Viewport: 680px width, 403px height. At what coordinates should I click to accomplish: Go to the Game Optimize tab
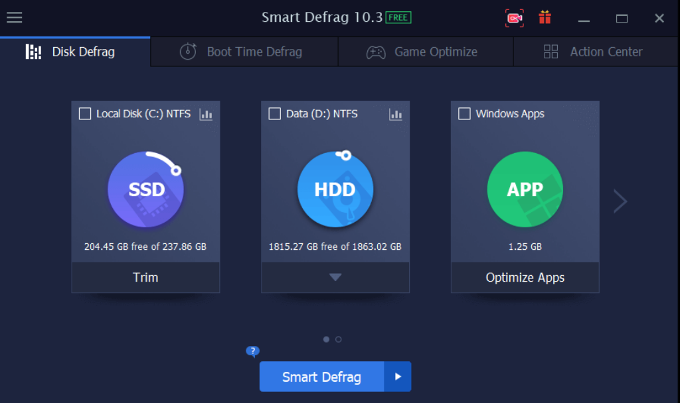coord(426,52)
